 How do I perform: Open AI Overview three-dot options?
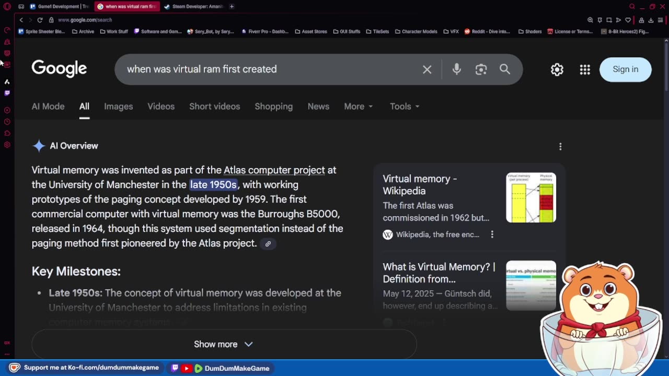[560, 147]
